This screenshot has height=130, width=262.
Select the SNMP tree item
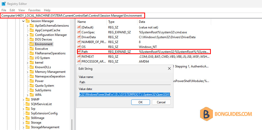point(35,99)
